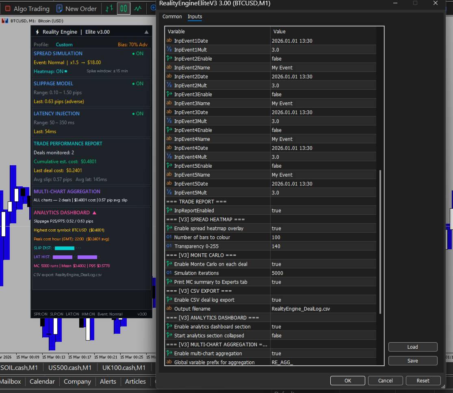Image resolution: width=453 pixels, height=393 pixels.
Task: Edit the Simulation iterations value 5000
Action: [x=323, y=273]
